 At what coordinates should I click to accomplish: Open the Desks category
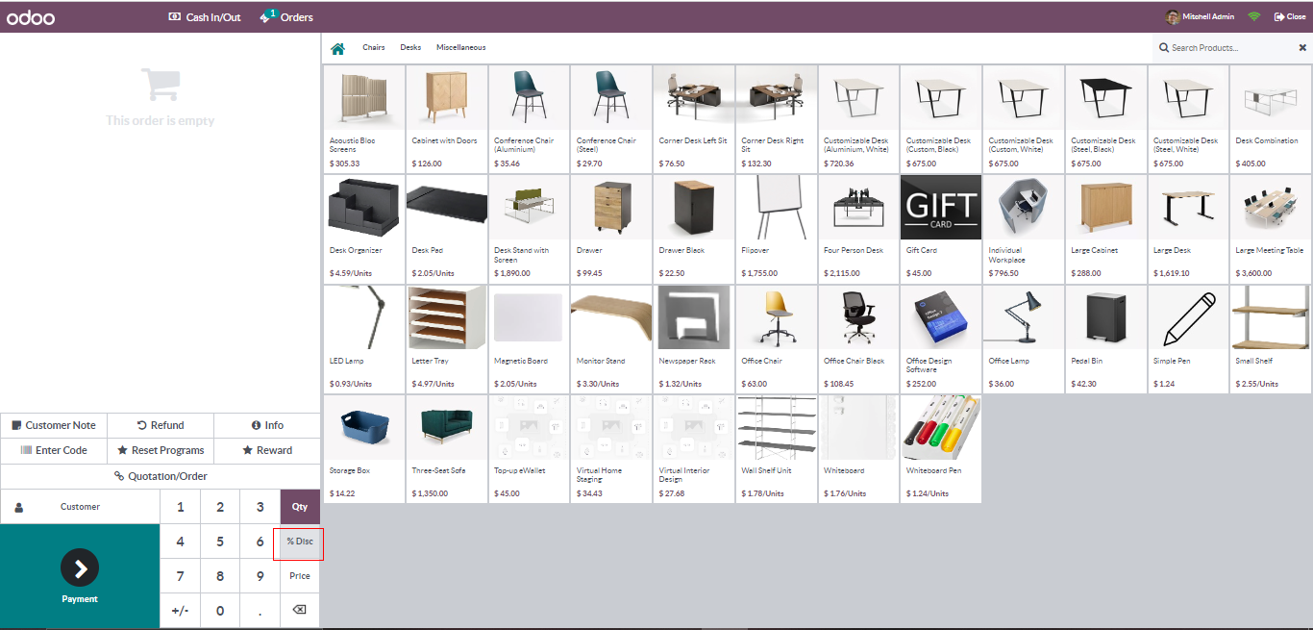tap(410, 48)
